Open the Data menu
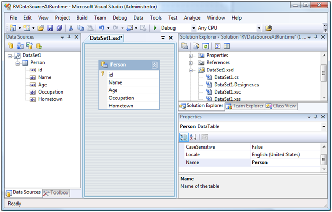The image size is (332, 212). (x=139, y=18)
